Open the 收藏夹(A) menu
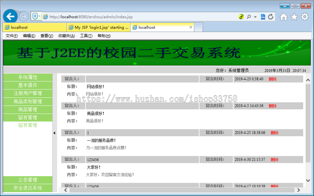This screenshot has width=314, height=196. [x=67, y=36]
